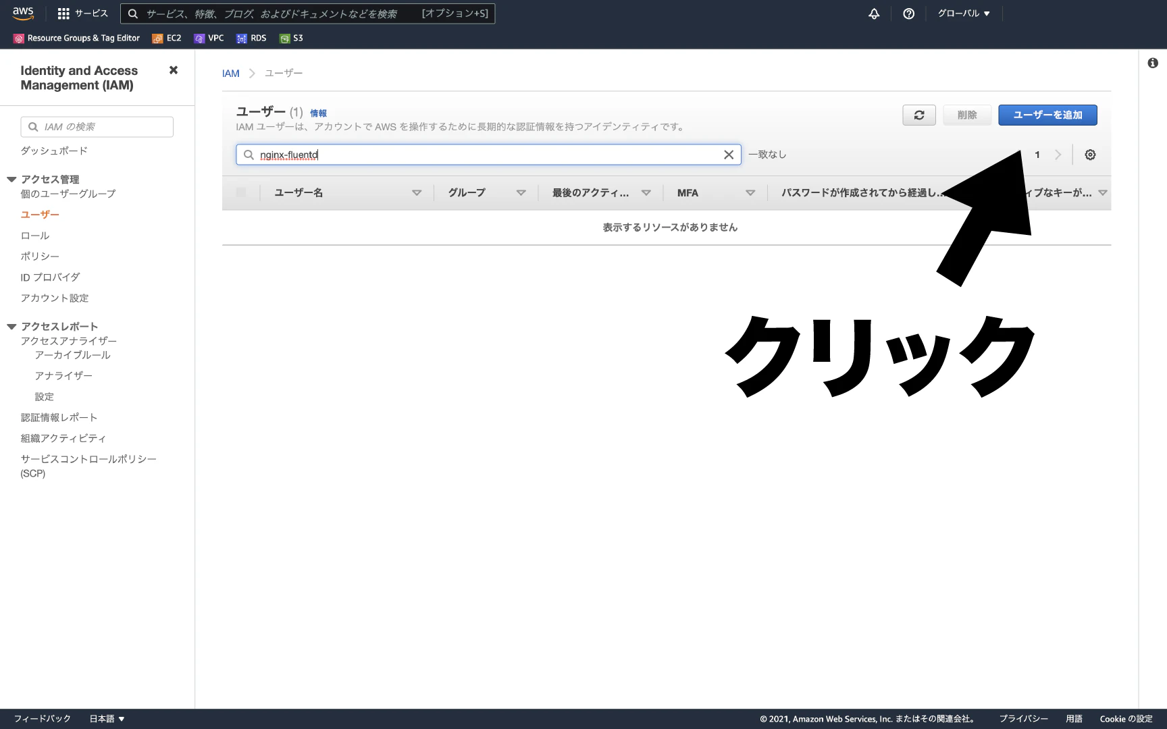The height and width of the screenshot is (729, 1167).
Task: Open the info panel icon
Action: [1153, 63]
